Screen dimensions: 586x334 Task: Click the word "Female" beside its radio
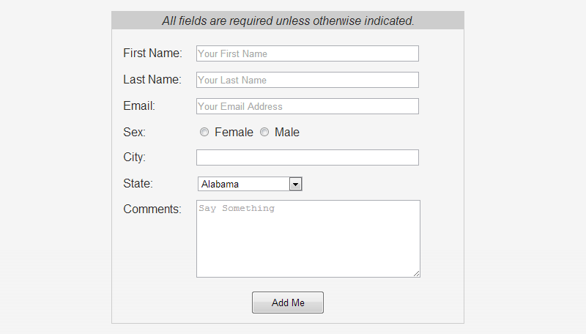pos(234,133)
